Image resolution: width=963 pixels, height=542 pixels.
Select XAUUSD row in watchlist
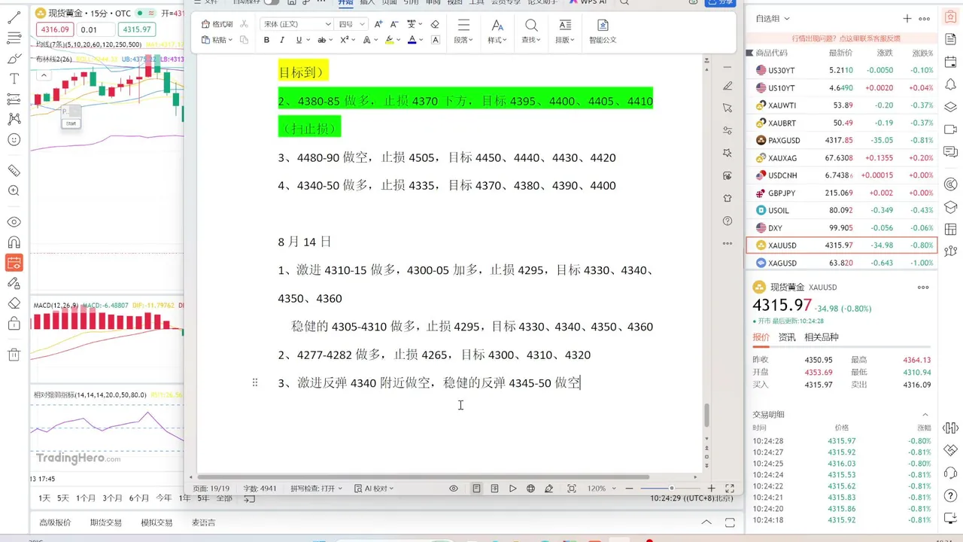click(x=840, y=245)
